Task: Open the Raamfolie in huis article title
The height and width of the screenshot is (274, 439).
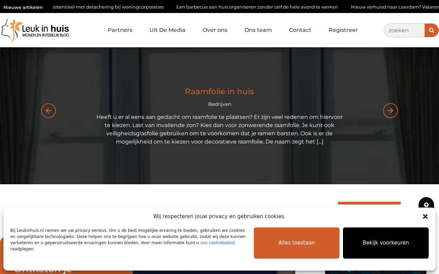Action: click(x=219, y=91)
